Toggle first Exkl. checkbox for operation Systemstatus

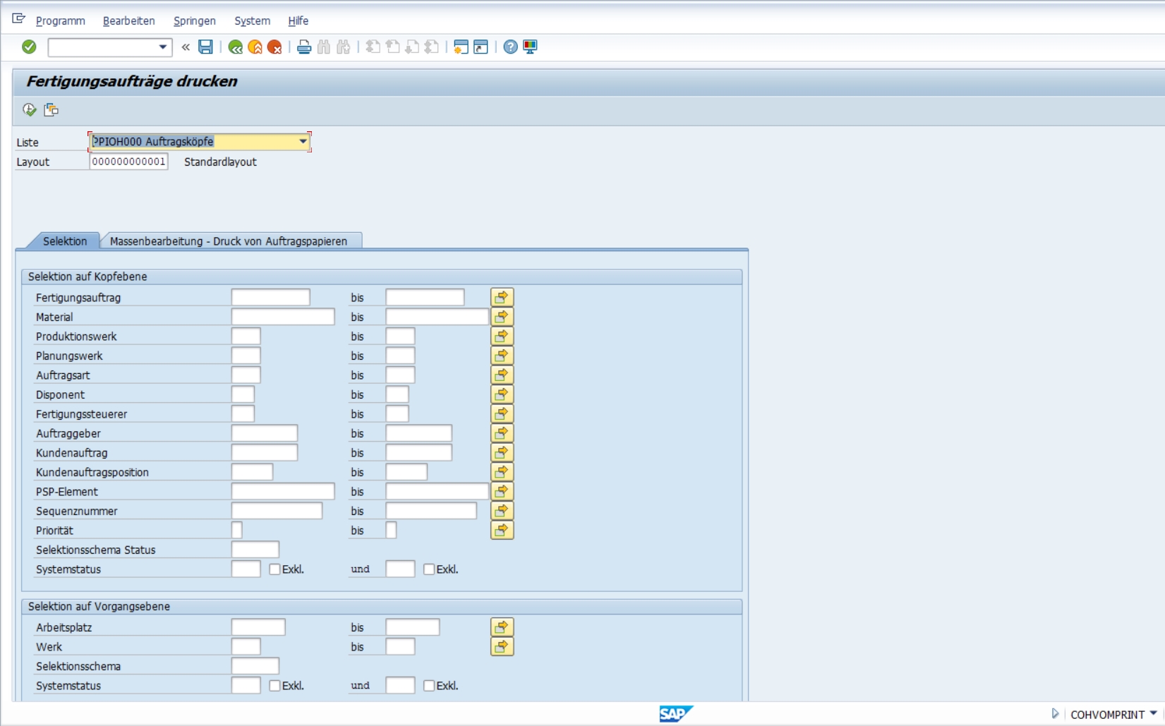point(274,686)
